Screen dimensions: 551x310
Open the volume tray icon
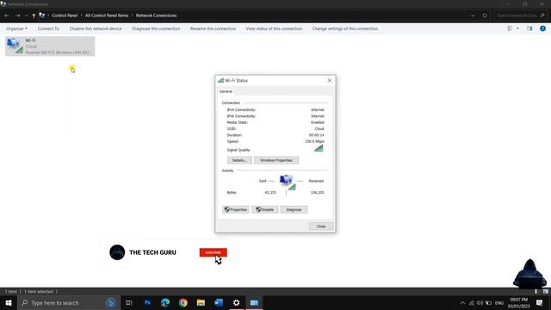click(x=480, y=303)
